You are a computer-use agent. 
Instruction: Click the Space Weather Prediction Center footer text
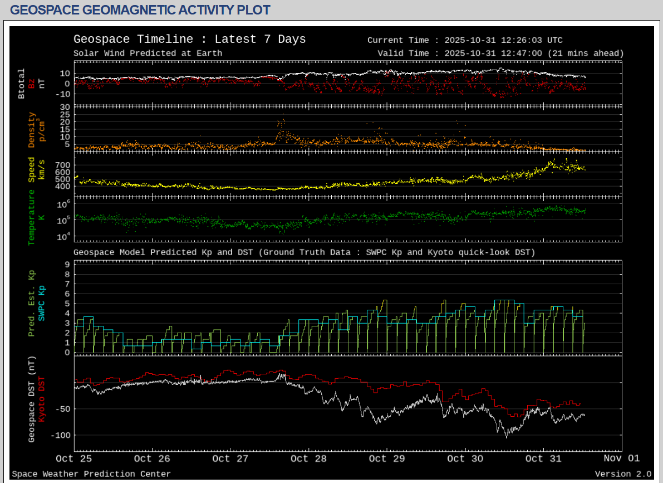(x=91, y=474)
